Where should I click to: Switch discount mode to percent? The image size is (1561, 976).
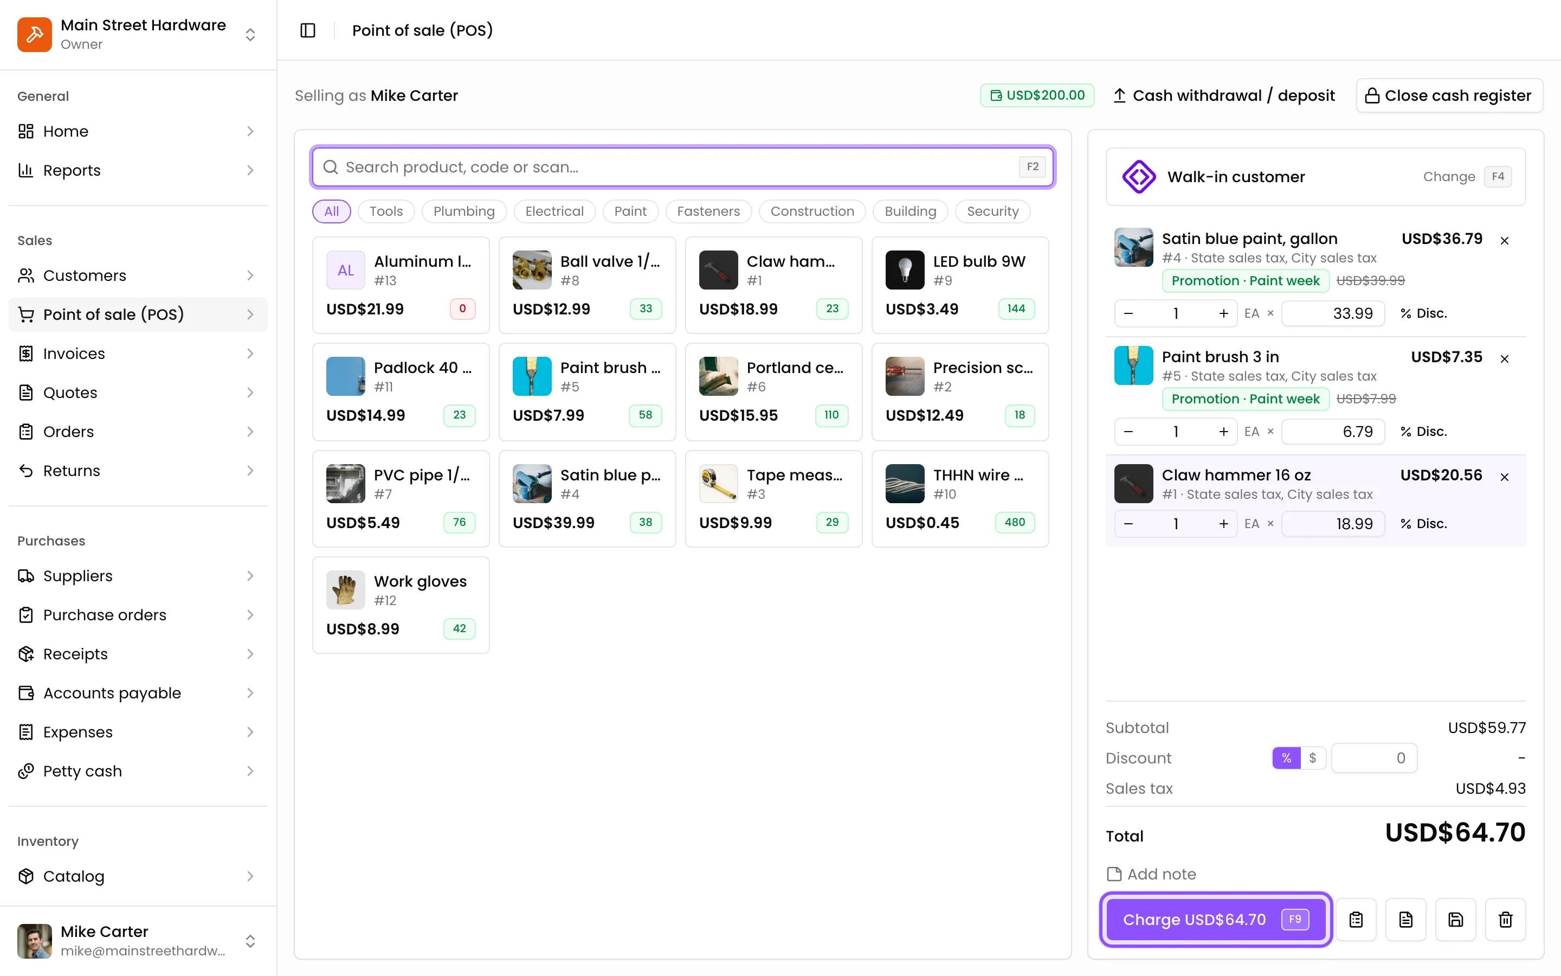[1286, 757]
